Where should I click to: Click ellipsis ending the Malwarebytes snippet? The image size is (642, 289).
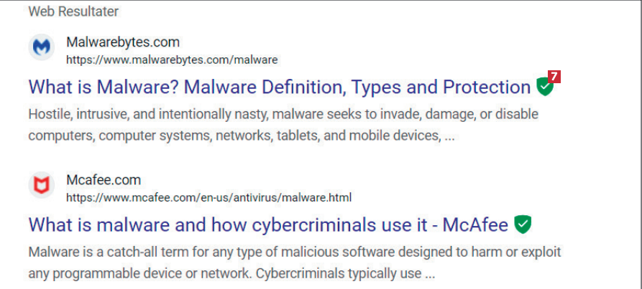[449, 136]
